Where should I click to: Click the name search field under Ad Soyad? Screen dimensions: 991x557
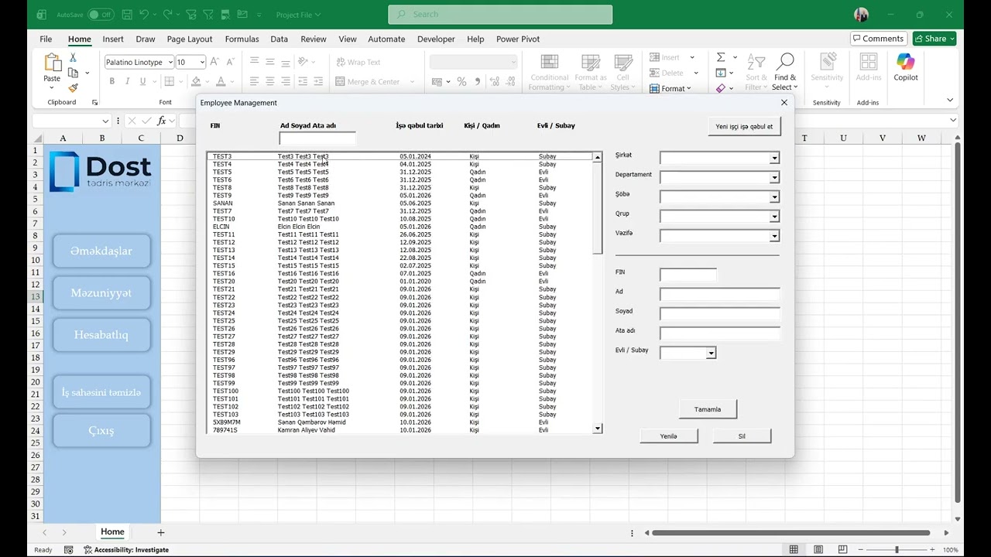[317, 138]
